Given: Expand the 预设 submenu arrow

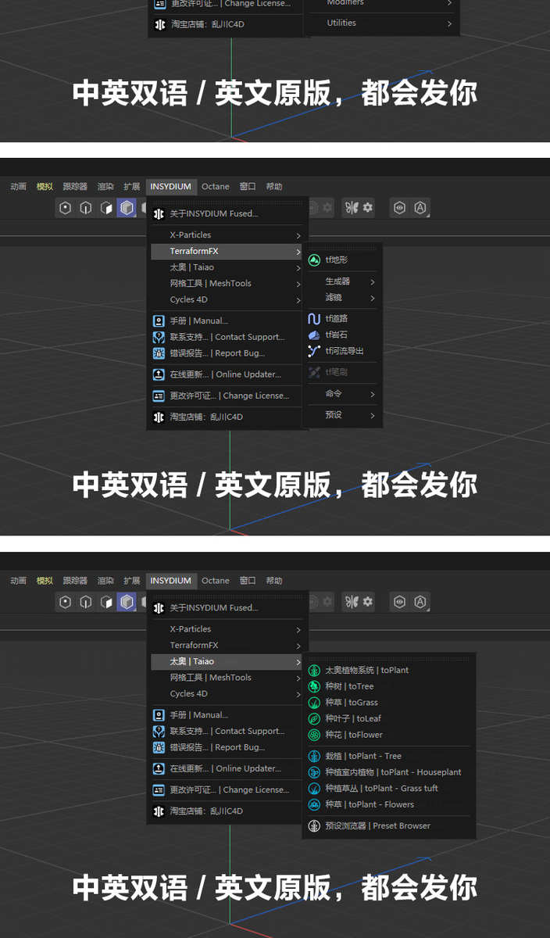Looking at the screenshot, I should [x=373, y=415].
